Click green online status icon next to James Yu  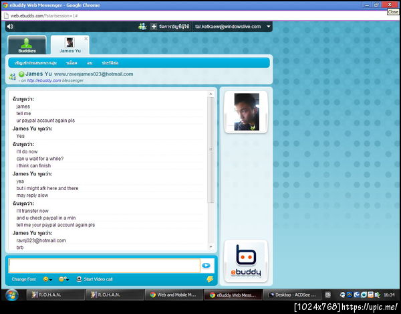21,74
